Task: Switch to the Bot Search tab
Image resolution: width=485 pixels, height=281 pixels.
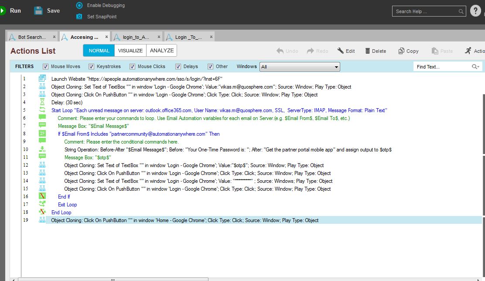Action: point(31,37)
